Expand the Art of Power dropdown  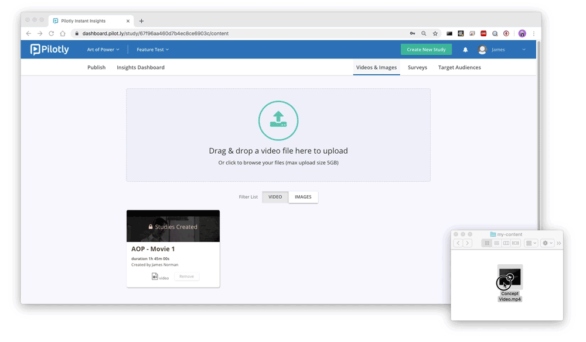(103, 50)
